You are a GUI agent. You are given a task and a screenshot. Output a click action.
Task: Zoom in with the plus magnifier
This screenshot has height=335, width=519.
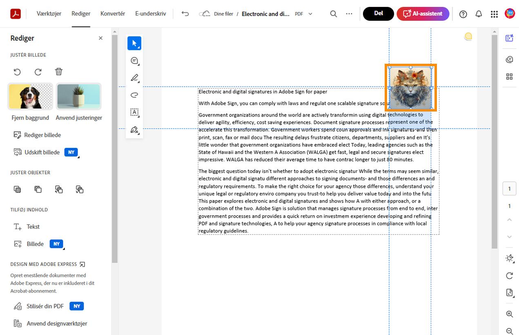coord(509,314)
